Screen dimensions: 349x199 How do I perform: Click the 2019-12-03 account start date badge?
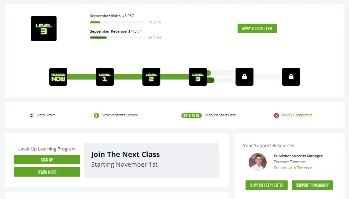point(191,115)
